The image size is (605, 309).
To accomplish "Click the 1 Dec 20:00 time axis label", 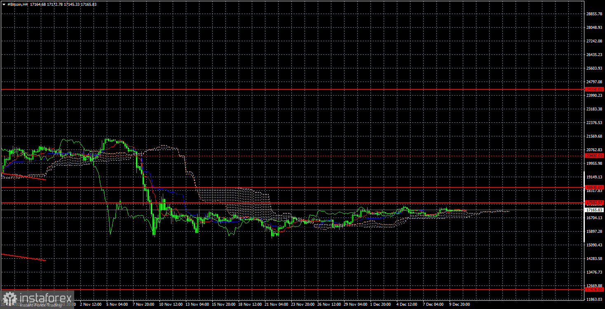I will (380, 304).
